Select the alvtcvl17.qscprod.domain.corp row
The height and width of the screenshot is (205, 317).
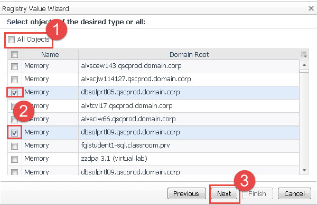click(x=153, y=106)
